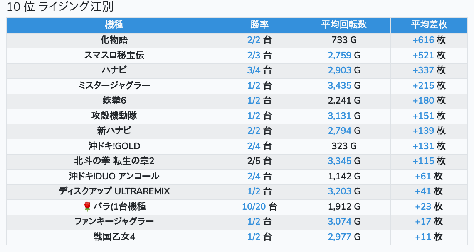Open the 2/2 win rate link for 化物語
This screenshot has width=474, height=252.
tap(253, 40)
